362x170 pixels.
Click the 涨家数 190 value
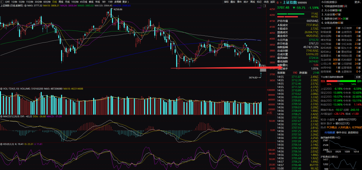tap(295, 73)
